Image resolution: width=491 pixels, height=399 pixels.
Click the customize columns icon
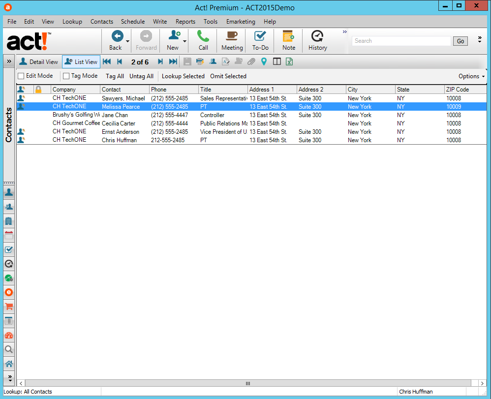pos(277,61)
